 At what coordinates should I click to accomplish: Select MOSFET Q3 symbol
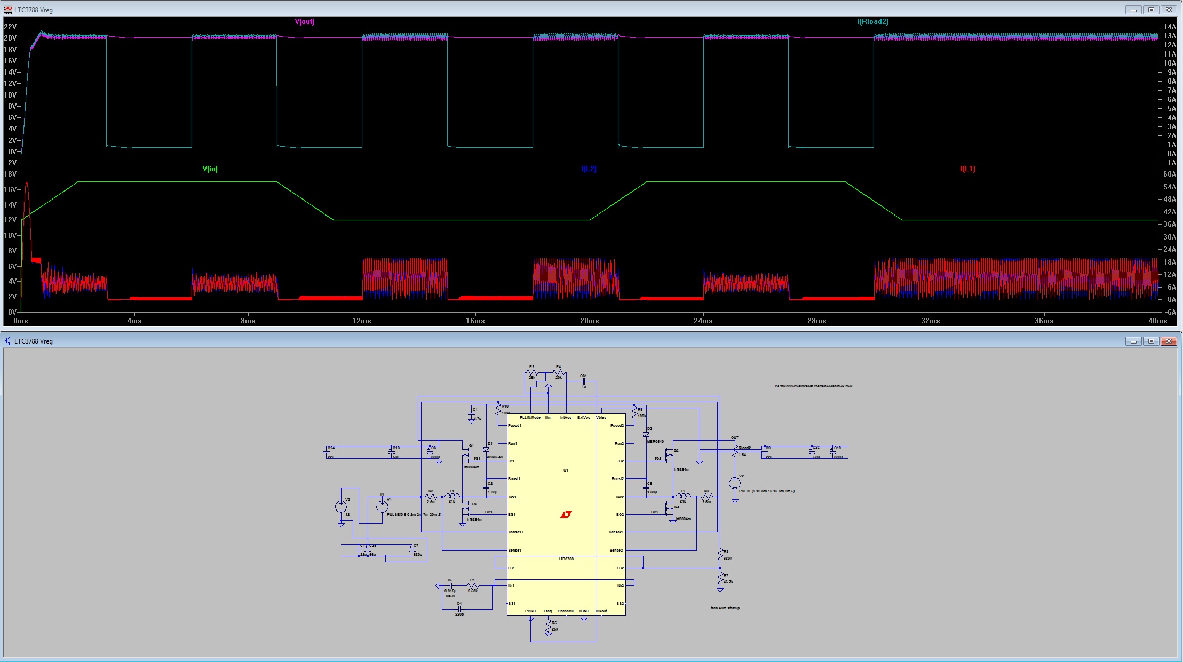point(670,455)
